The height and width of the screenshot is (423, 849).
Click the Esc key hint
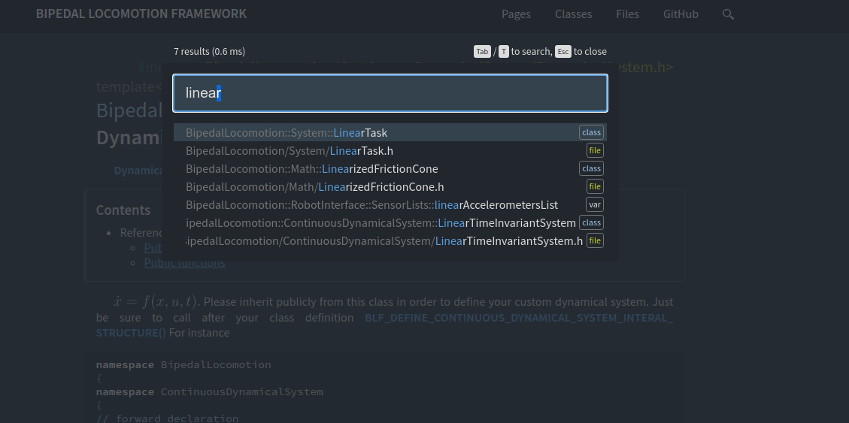(x=563, y=51)
